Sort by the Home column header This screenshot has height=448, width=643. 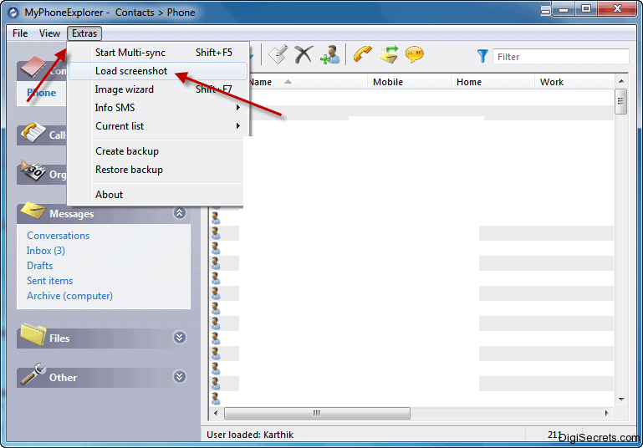click(x=492, y=82)
